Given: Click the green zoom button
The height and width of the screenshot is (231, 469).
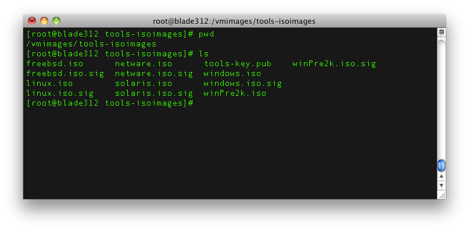Looking at the screenshot, I should coord(56,21).
